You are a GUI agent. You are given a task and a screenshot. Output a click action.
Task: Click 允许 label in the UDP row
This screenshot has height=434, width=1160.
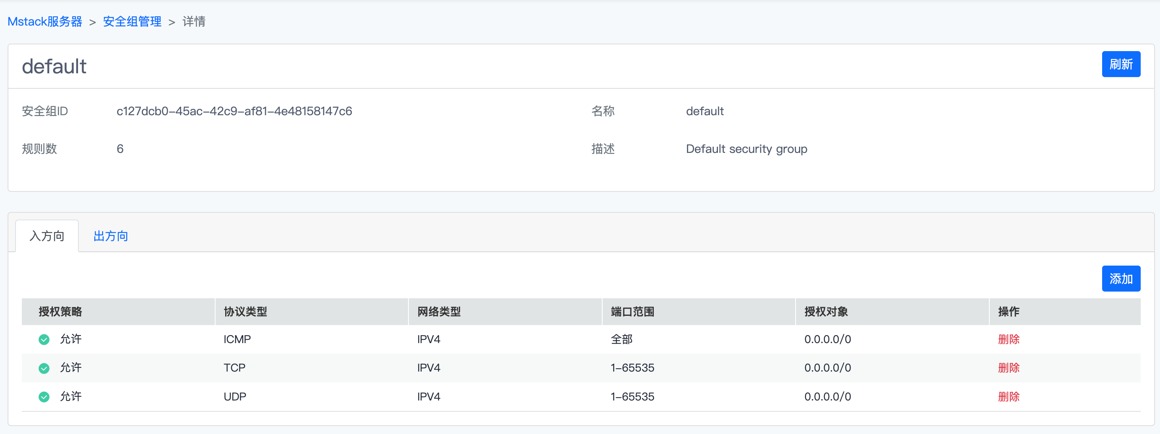tap(71, 396)
